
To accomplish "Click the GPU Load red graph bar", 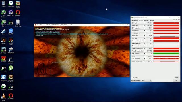I will [166, 38].
